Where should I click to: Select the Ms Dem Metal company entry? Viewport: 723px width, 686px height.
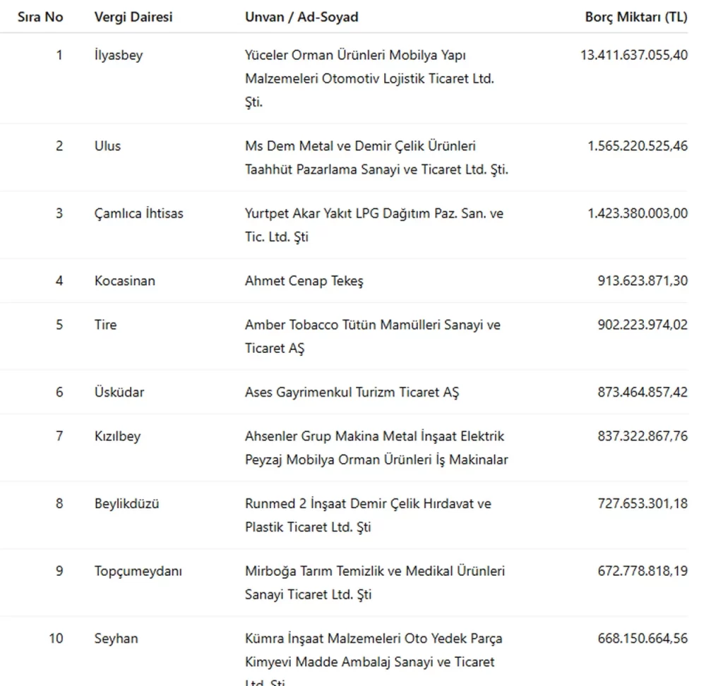[376, 157]
